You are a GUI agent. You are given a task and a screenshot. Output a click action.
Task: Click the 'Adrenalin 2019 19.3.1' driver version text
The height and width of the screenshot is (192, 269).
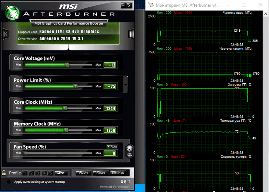click(x=61, y=38)
